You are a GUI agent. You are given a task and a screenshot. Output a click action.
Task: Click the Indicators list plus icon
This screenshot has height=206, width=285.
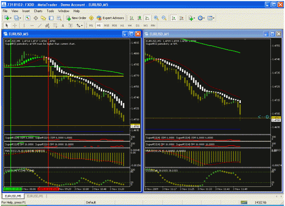coord(191,18)
